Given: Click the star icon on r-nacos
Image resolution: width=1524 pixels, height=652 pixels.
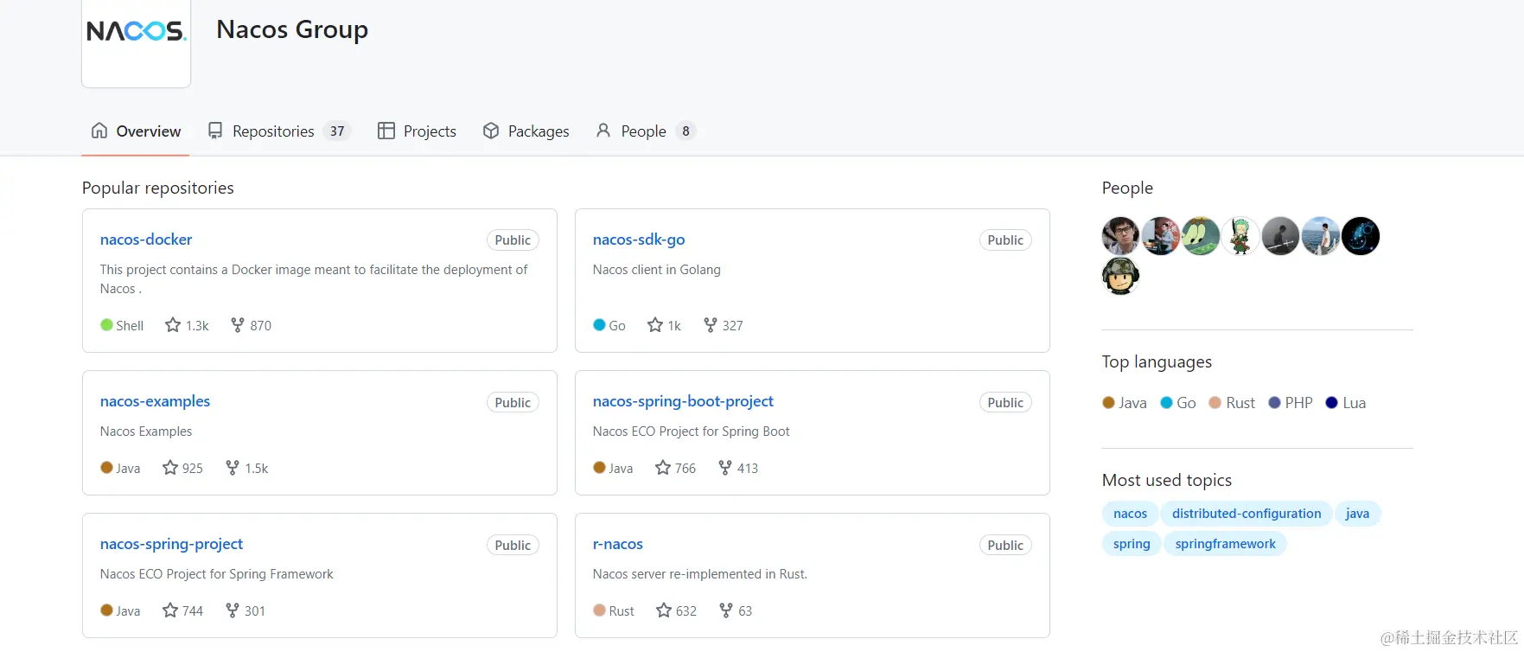Looking at the screenshot, I should coord(664,610).
